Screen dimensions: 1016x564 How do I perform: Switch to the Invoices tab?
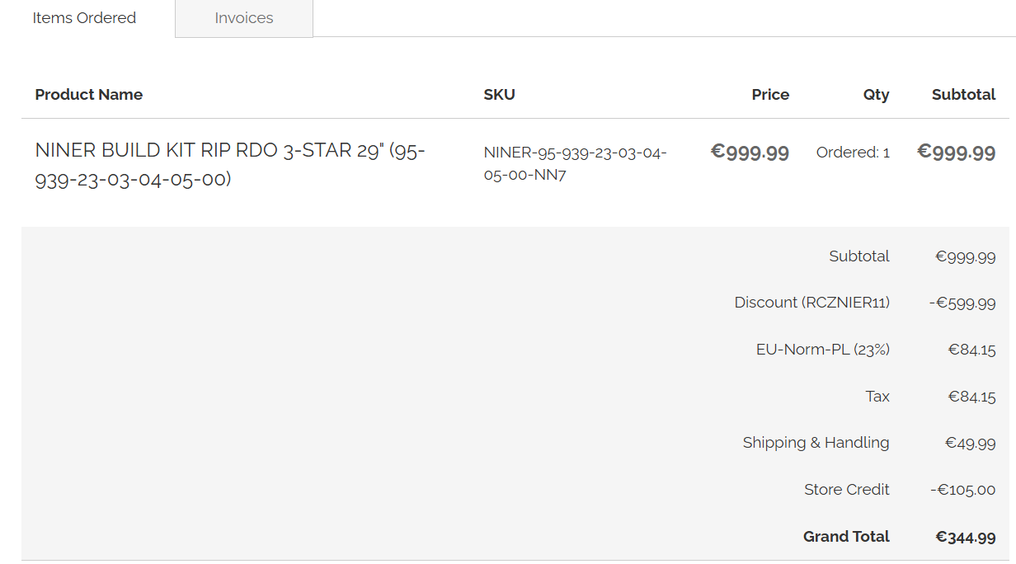[243, 18]
